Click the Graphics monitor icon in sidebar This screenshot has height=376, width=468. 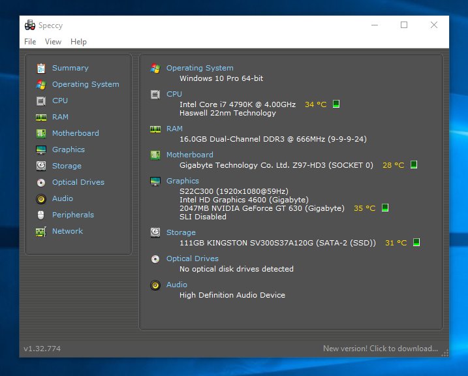click(41, 149)
